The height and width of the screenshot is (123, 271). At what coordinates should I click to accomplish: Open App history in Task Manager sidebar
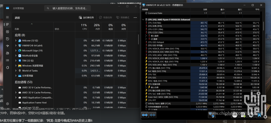click(x=7, y=39)
